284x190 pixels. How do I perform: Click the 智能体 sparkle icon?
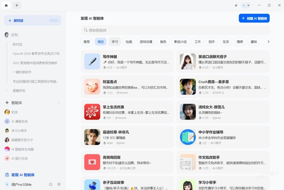7,103
